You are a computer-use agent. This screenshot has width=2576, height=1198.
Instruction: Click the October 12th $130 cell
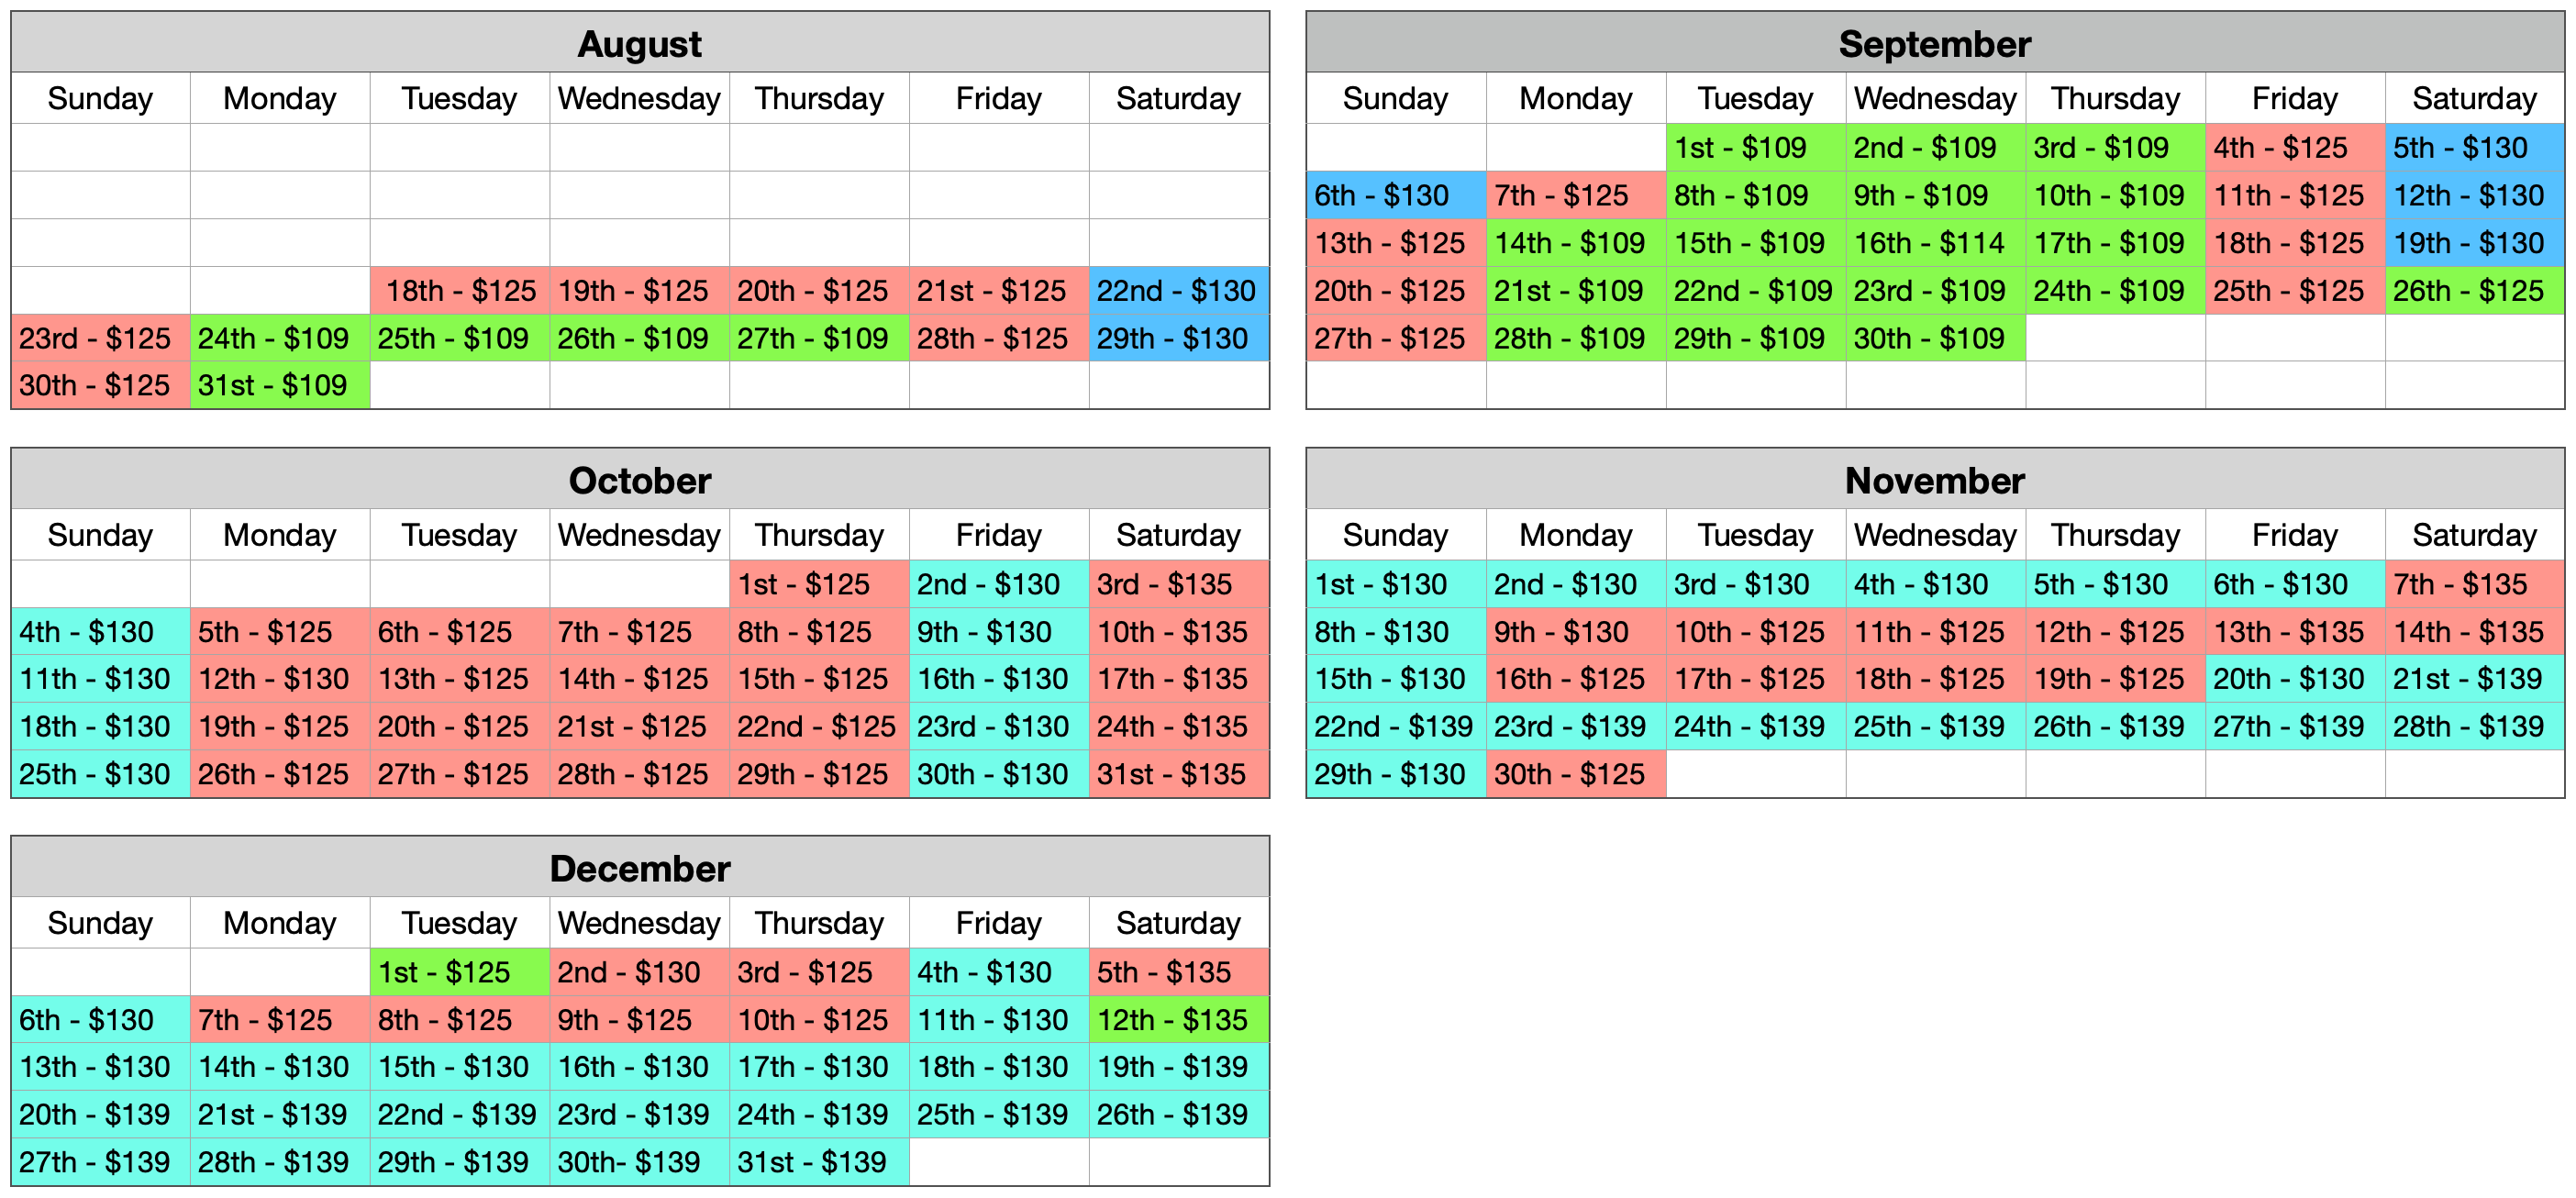tap(279, 679)
